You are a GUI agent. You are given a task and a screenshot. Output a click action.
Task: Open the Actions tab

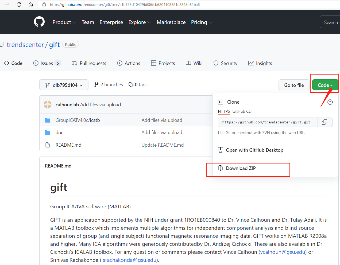coord(129,63)
